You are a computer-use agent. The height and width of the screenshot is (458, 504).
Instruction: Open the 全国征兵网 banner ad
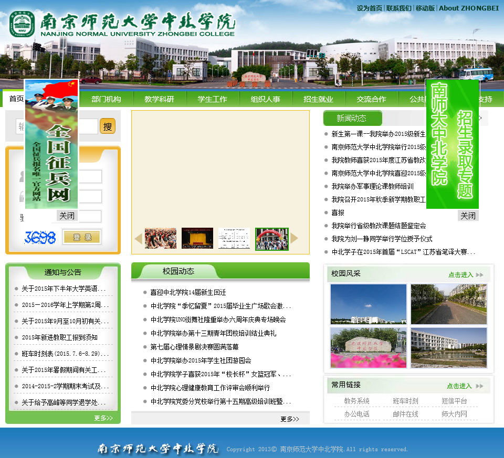(51, 144)
